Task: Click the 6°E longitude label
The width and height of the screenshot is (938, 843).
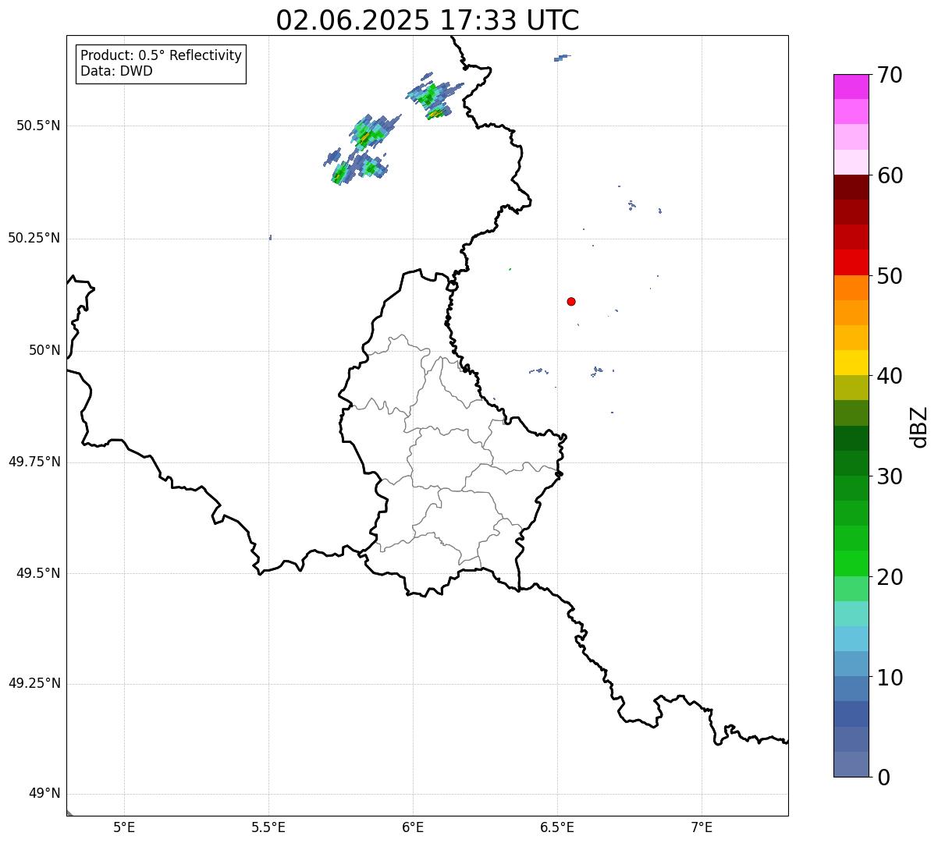Action: coord(413,827)
